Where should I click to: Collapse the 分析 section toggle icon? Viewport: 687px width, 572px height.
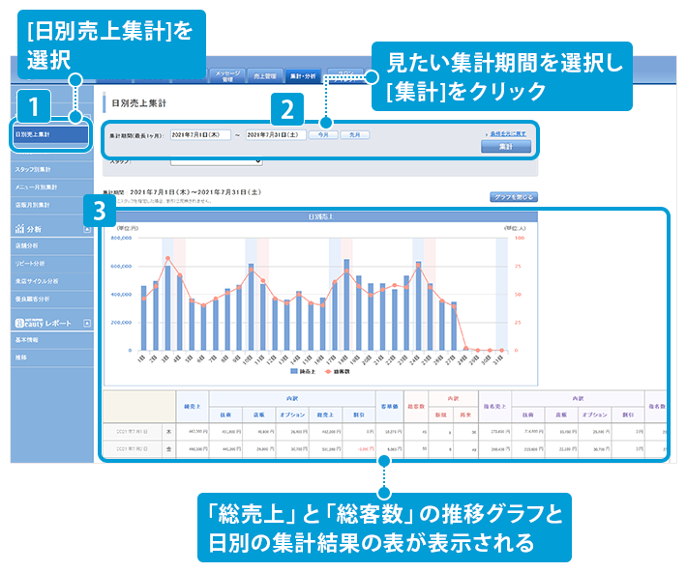click(87, 228)
